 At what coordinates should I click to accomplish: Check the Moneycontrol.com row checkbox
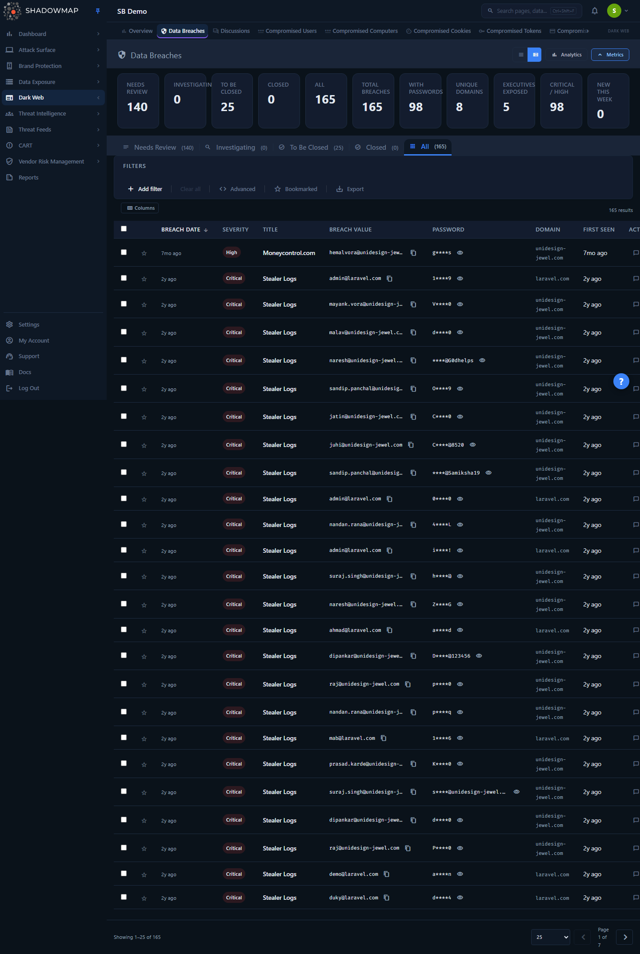124,252
